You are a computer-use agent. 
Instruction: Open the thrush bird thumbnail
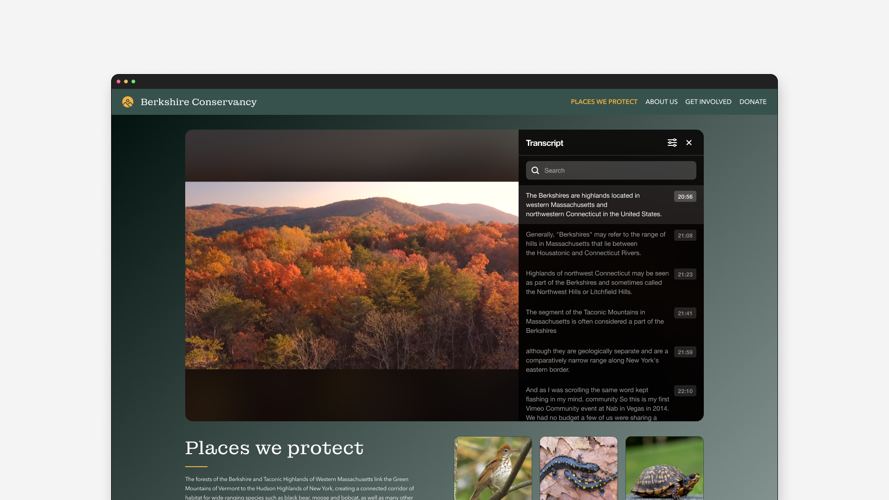(493, 468)
